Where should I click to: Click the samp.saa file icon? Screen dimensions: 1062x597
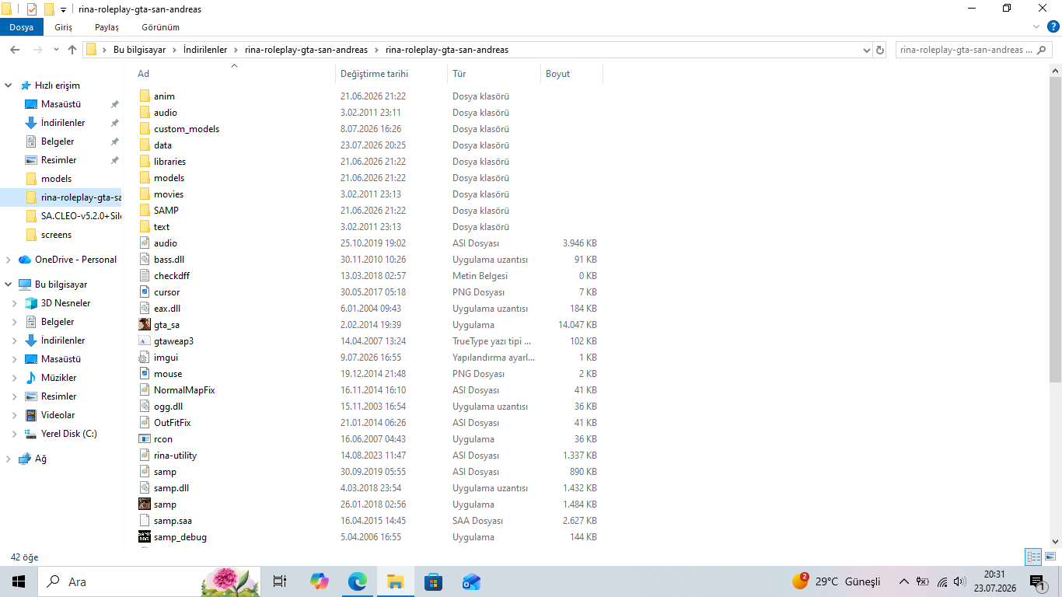pyautogui.click(x=145, y=521)
